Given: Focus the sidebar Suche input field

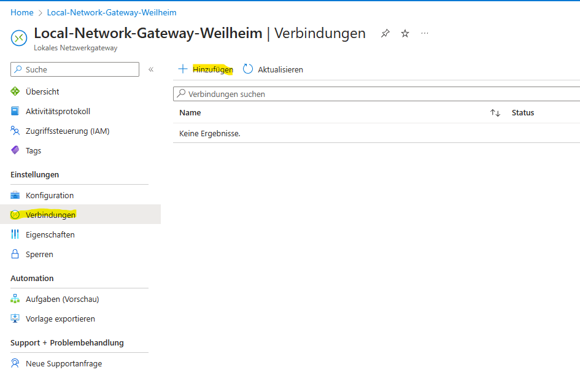Looking at the screenshot, I should (75, 69).
